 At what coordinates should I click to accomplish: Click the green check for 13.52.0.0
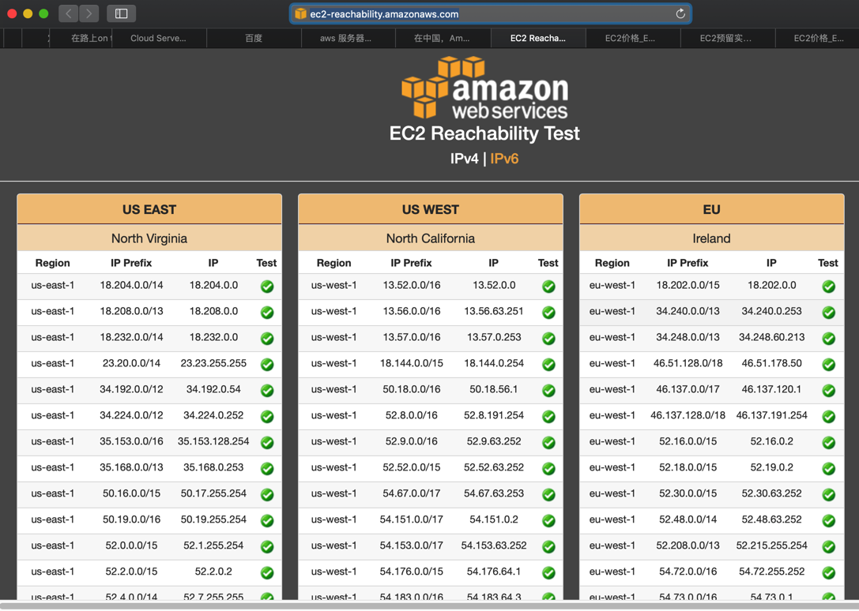click(548, 287)
